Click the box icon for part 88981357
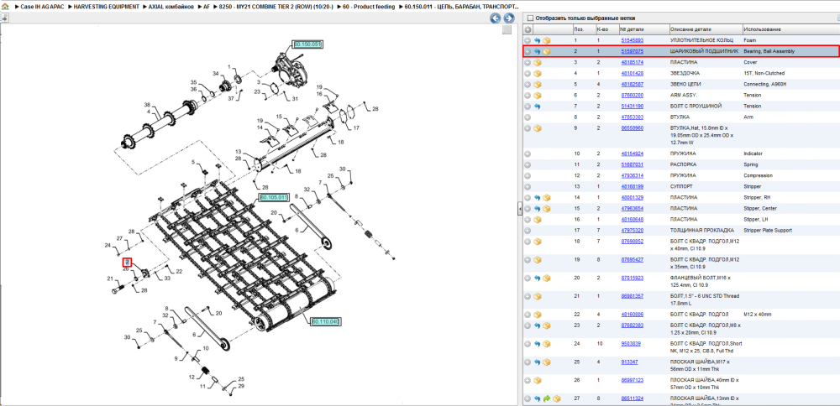Viewport: 840px width, 406px height. (538, 296)
